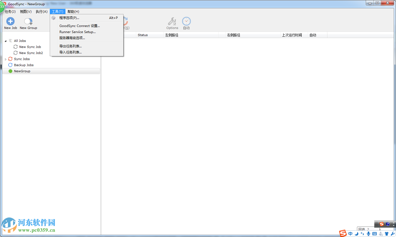This screenshot has width=396, height=237.
Task: Click the 自动 clock toolbar icon
Action: 186,21
